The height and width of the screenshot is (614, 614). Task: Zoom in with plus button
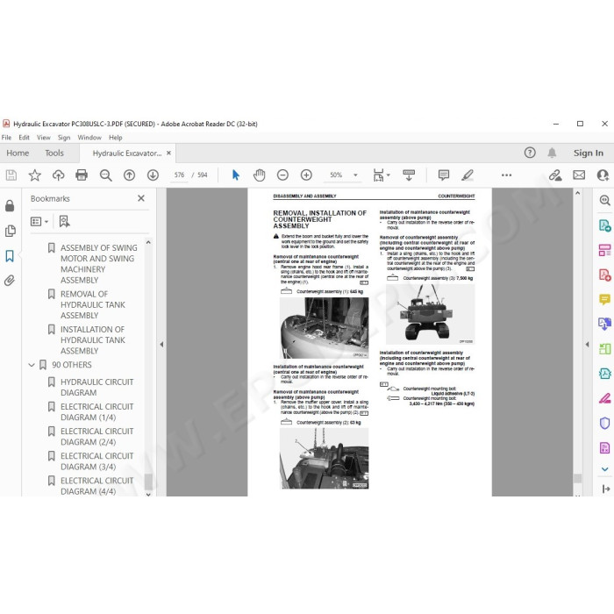(306, 175)
